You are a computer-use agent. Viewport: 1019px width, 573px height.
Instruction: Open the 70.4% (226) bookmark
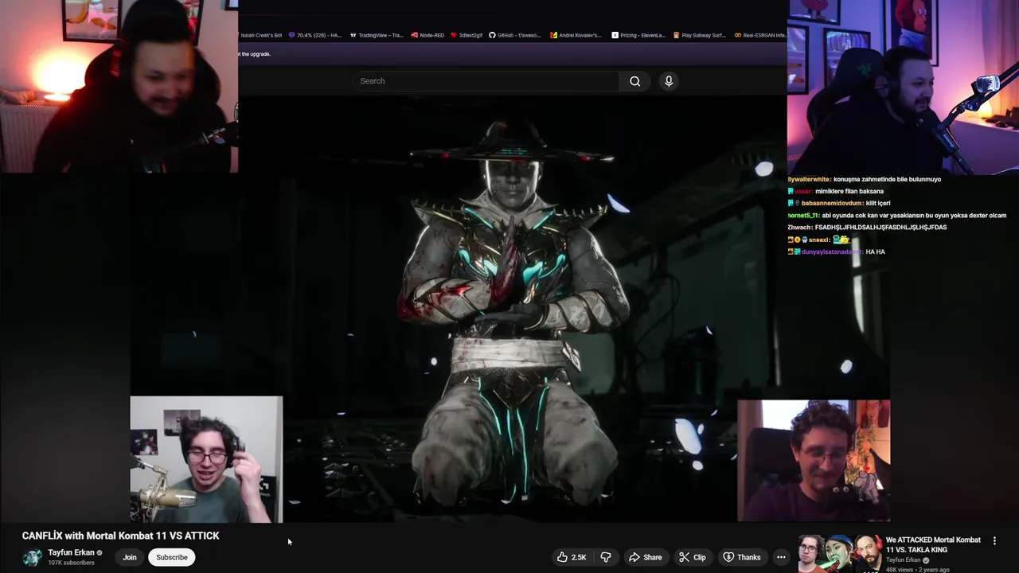pyautogui.click(x=314, y=35)
